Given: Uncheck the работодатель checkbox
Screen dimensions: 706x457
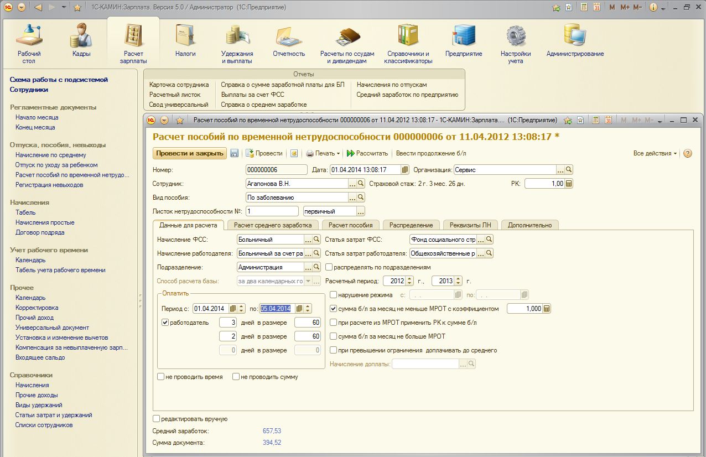Looking at the screenshot, I should coord(165,323).
